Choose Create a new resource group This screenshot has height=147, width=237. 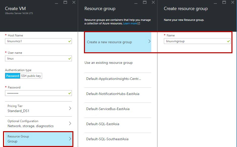[118, 42]
